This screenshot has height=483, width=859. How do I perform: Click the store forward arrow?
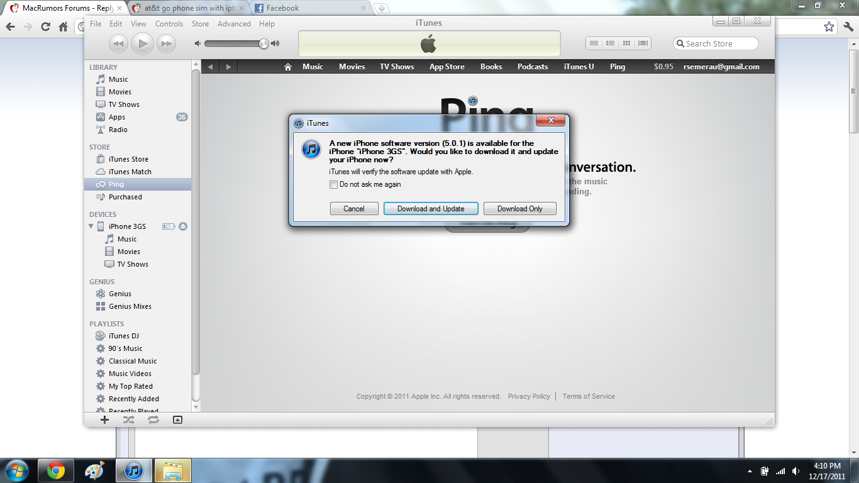point(228,67)
